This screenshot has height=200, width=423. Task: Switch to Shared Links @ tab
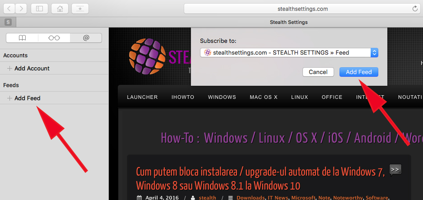tap(86, 38)
